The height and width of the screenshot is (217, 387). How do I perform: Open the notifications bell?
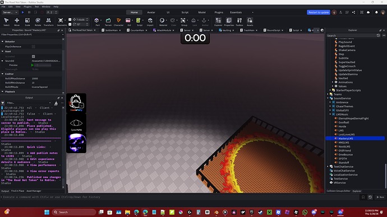[376, 12]
